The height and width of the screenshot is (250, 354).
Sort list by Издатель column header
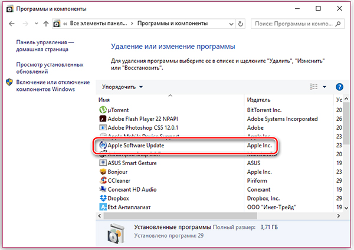pyautogui.click(x=258, y=100)
